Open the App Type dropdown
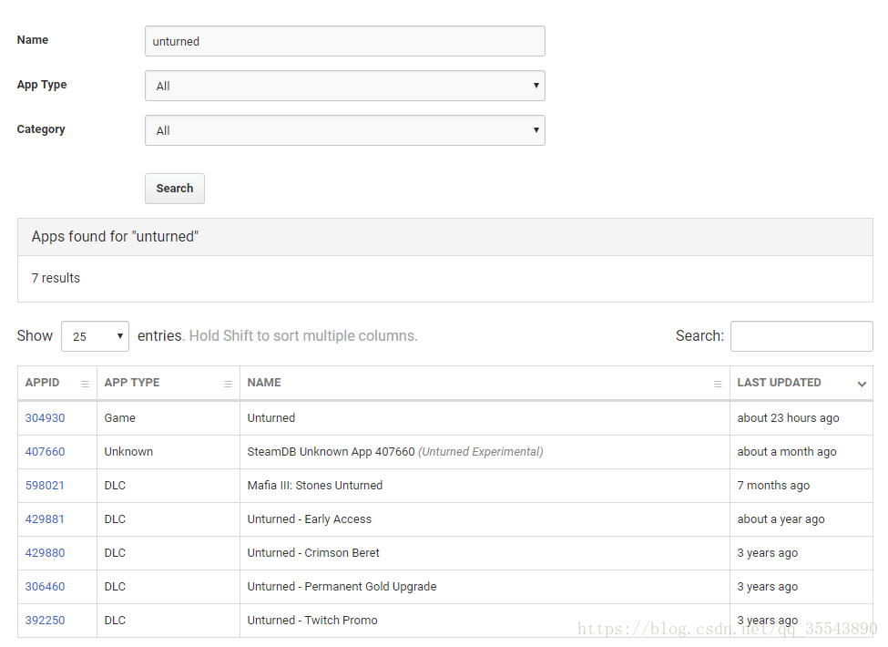 pos(345,86)
